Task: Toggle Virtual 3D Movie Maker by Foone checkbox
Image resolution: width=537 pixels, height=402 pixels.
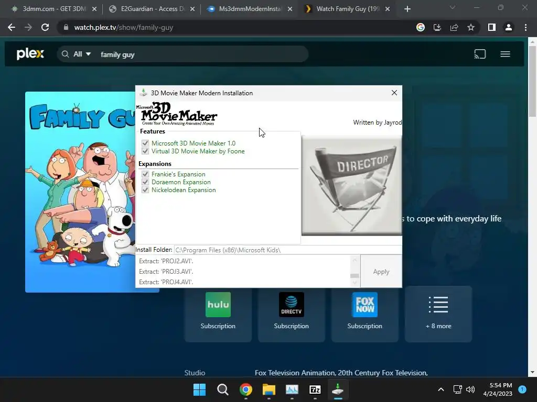Action: (145, 151)
